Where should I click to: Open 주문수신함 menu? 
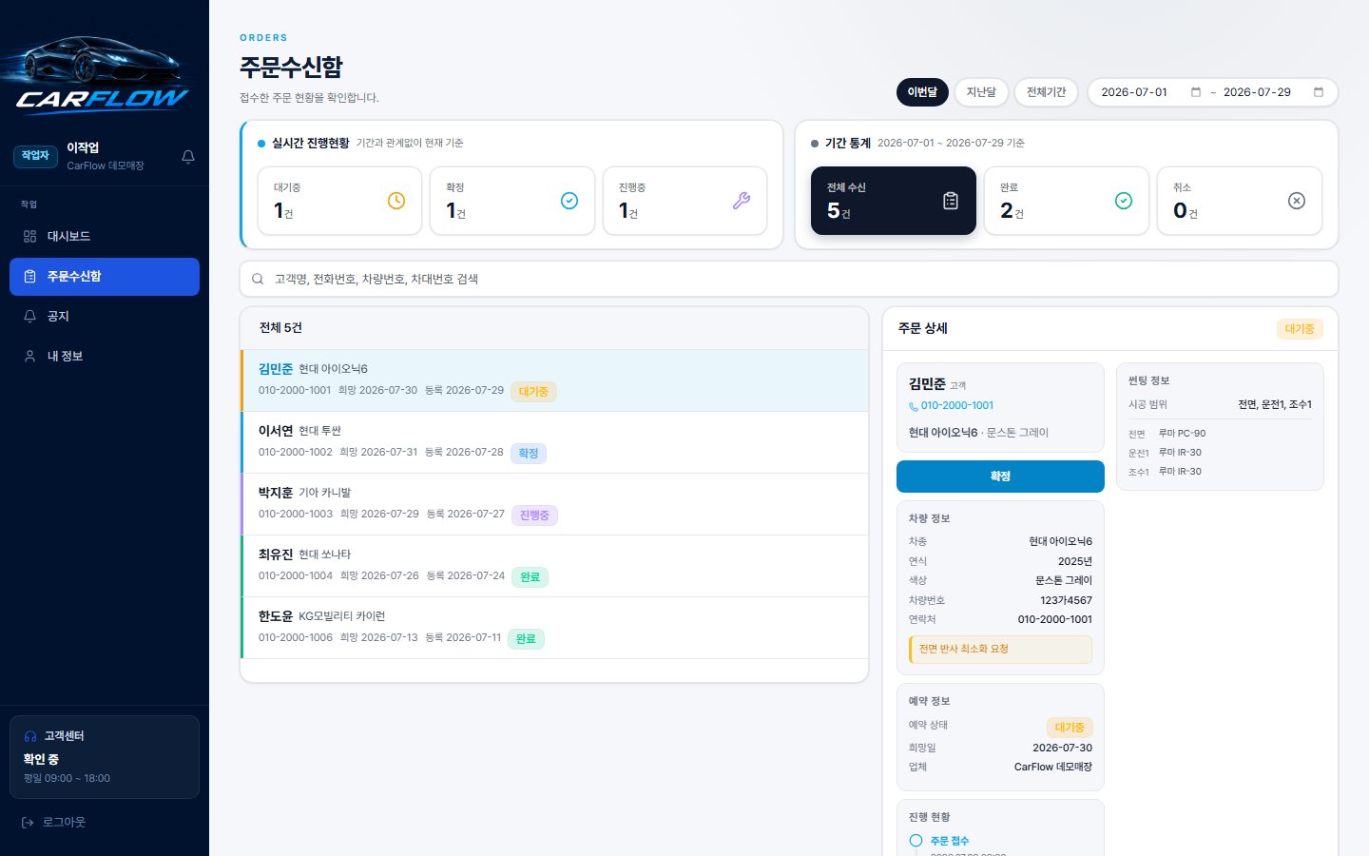105,276
